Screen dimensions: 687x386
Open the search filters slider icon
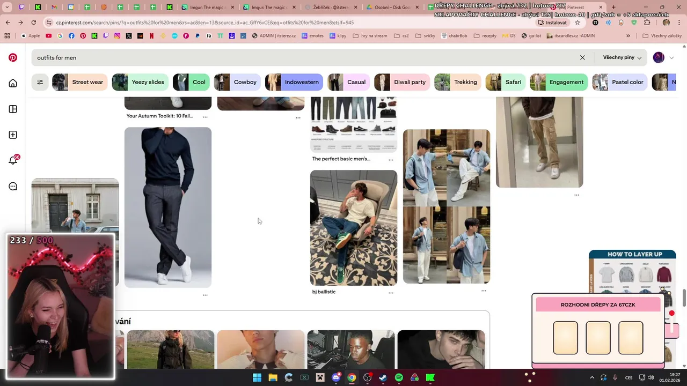tap(40, 82)
